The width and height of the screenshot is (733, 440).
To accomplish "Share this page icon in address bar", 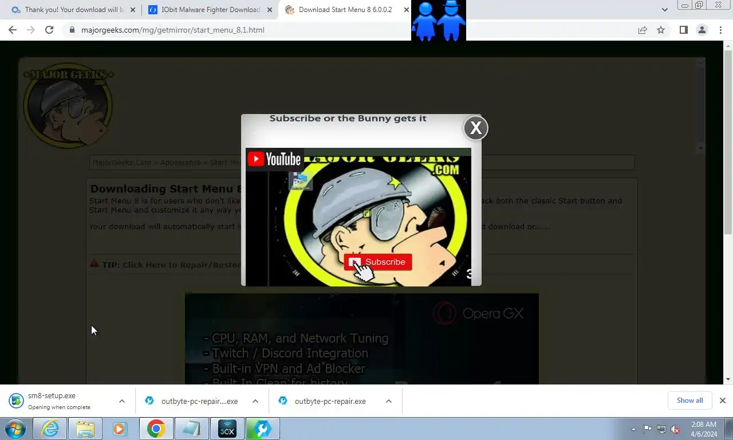I will pos(643,30).
